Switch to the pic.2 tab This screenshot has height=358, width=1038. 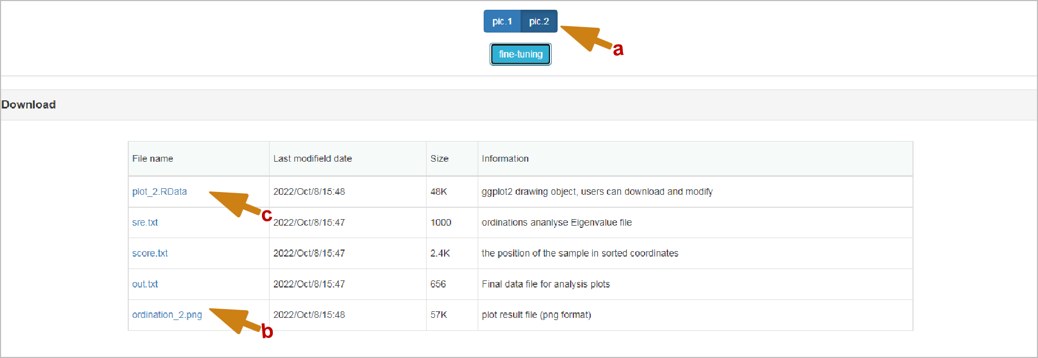[539, 22]
